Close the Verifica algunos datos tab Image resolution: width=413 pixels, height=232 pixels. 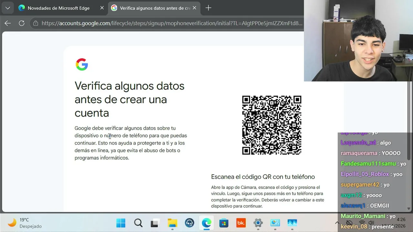(194, 8)
